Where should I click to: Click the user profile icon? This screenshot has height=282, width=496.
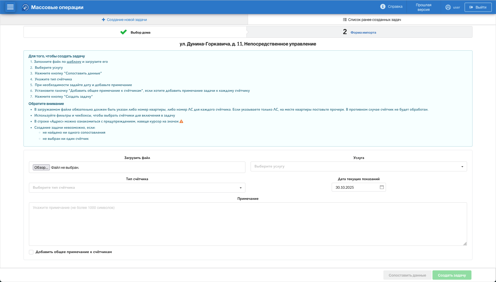(448, 7)
